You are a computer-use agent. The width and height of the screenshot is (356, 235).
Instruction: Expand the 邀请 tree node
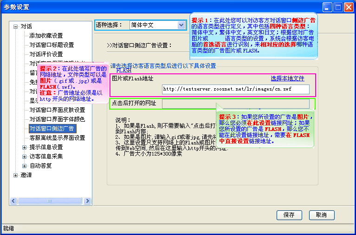pos(15,175)
